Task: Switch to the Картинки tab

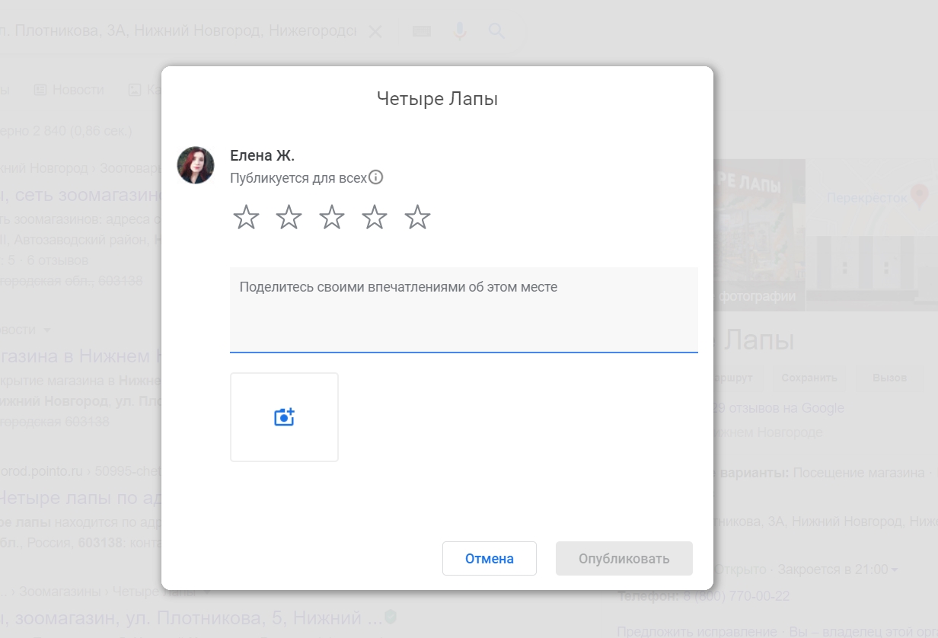Action: pos(148,89)
